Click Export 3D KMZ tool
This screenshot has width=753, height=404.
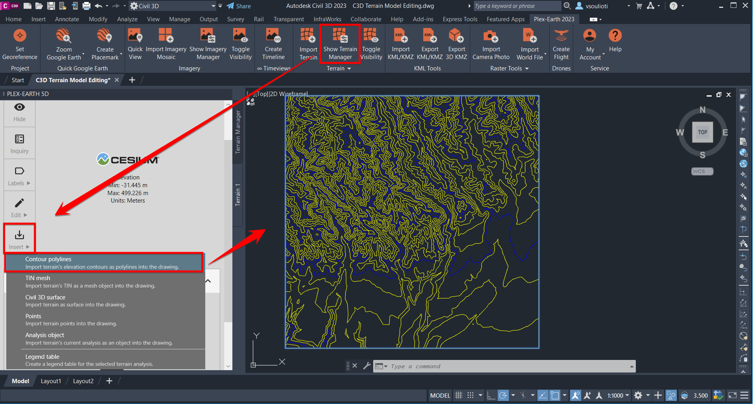[457, 44]
